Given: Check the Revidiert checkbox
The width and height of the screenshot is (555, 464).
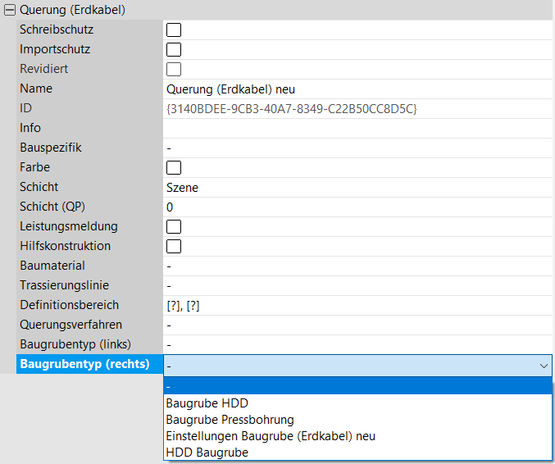Looking at the screenshot, I should 174,69.
